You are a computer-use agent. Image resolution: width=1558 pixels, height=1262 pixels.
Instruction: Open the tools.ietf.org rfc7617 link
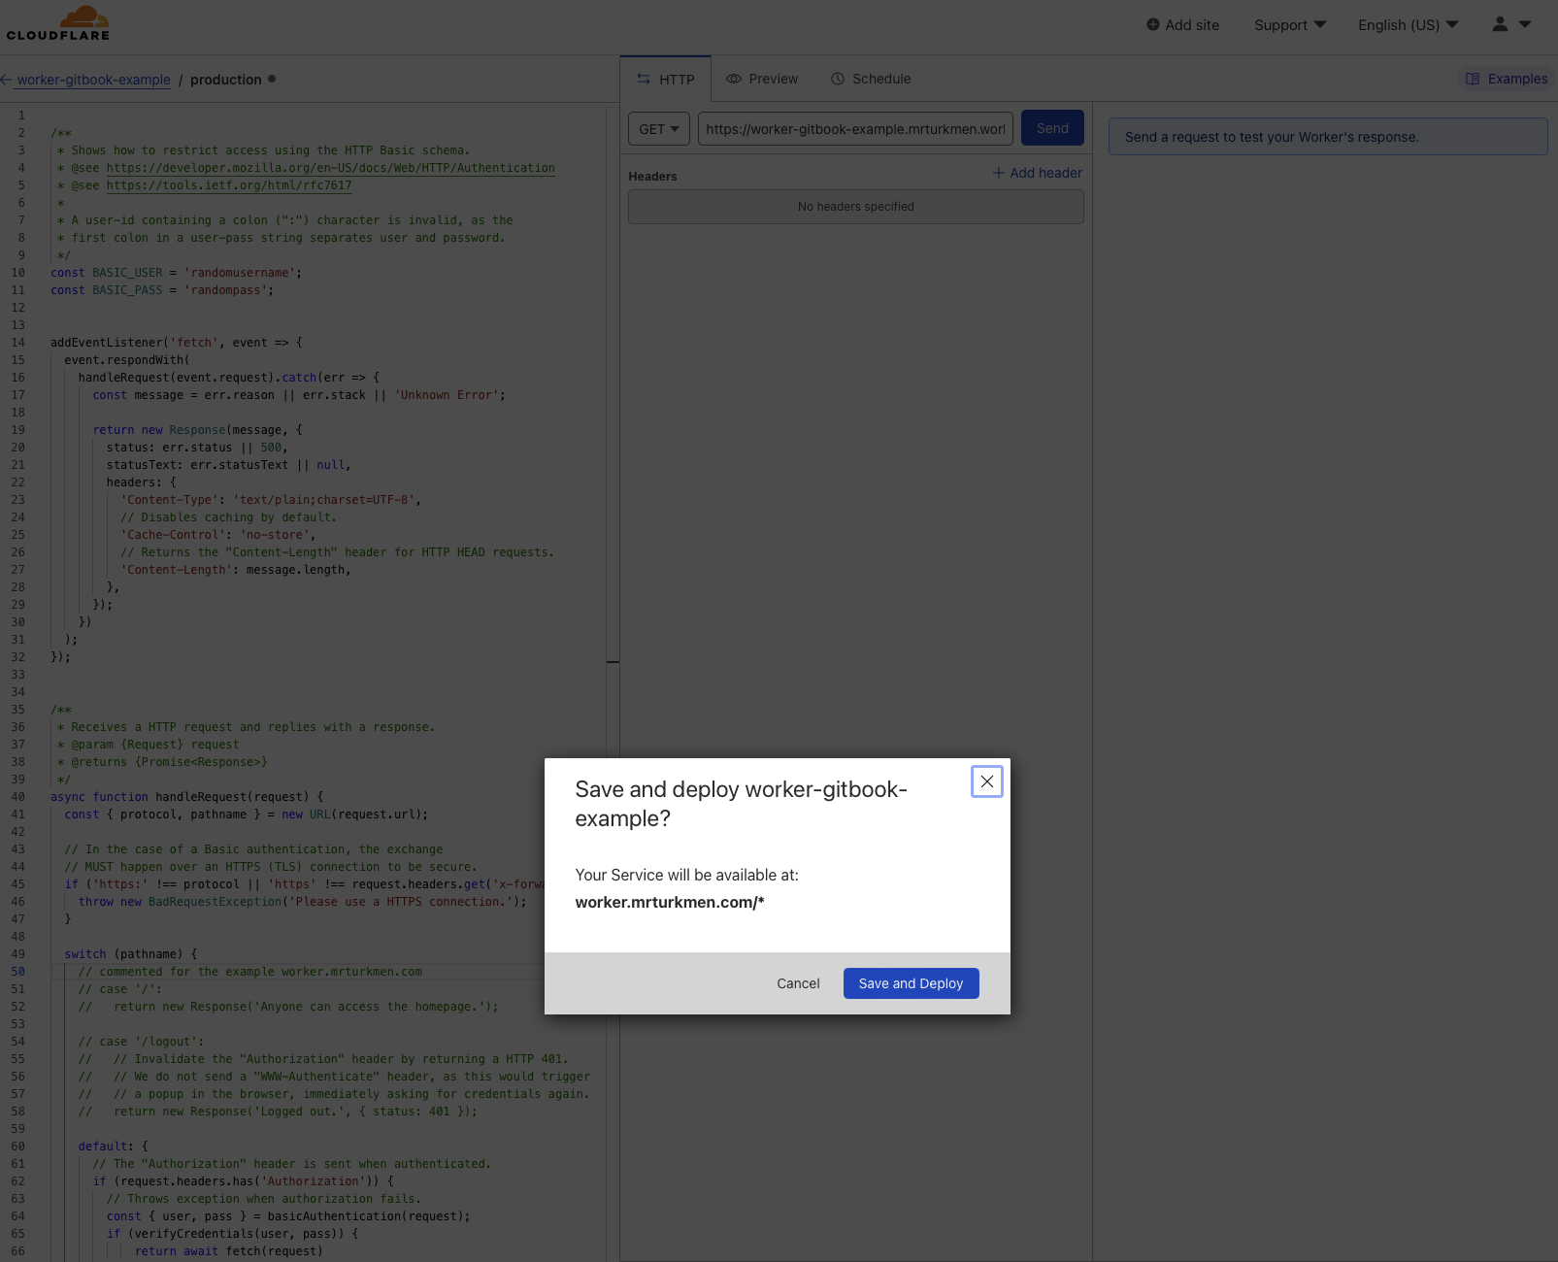click(229, 185)
